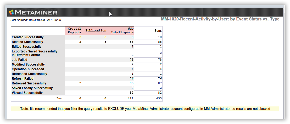The height and width of the screenshot is (124, 290).
Task: Select the Refreshed Successfully row label
Action: pyautogui.click(x=29, y=74)
